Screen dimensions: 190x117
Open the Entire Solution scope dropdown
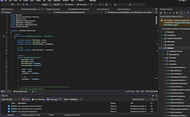coord(11,99)
